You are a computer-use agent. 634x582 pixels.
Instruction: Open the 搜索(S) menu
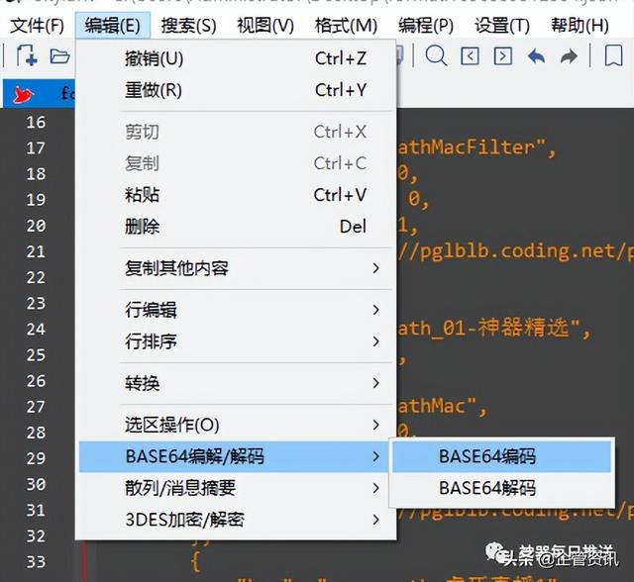(x=188, y=25)
